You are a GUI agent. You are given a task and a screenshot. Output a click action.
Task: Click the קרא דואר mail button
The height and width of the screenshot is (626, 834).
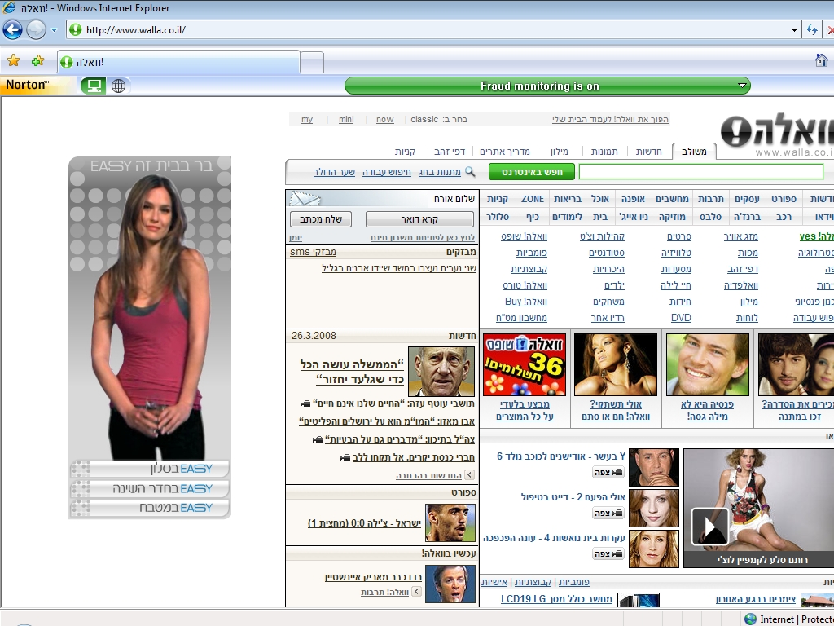pos(419,218)
